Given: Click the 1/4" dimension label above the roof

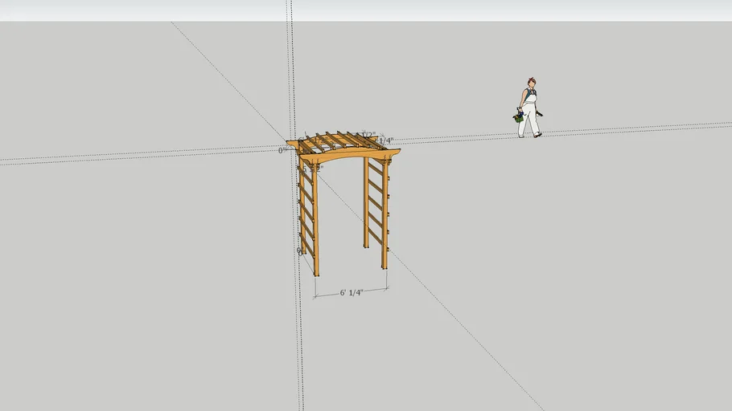Looking at the screenshot, I should (387, 140).
